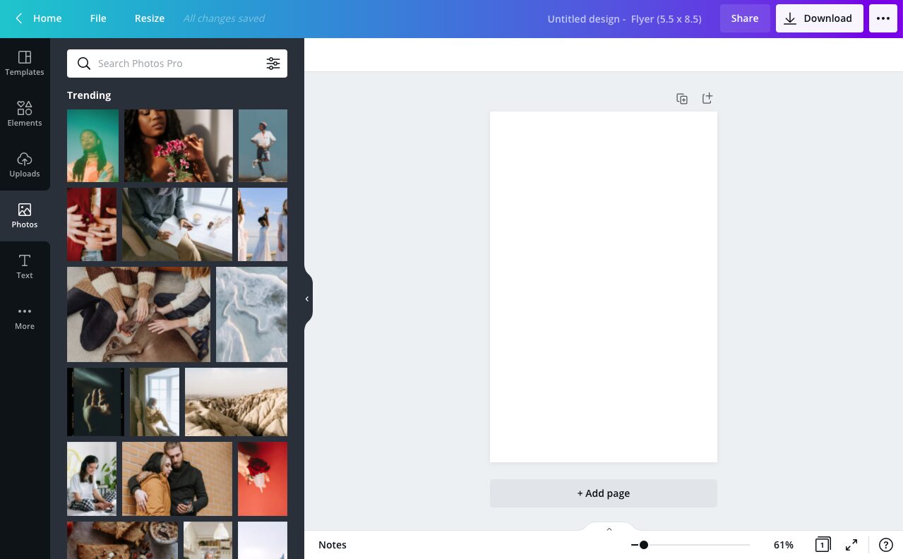Open the Templates panel
This screenshot has height=559, width=903.
pos(25,64)
